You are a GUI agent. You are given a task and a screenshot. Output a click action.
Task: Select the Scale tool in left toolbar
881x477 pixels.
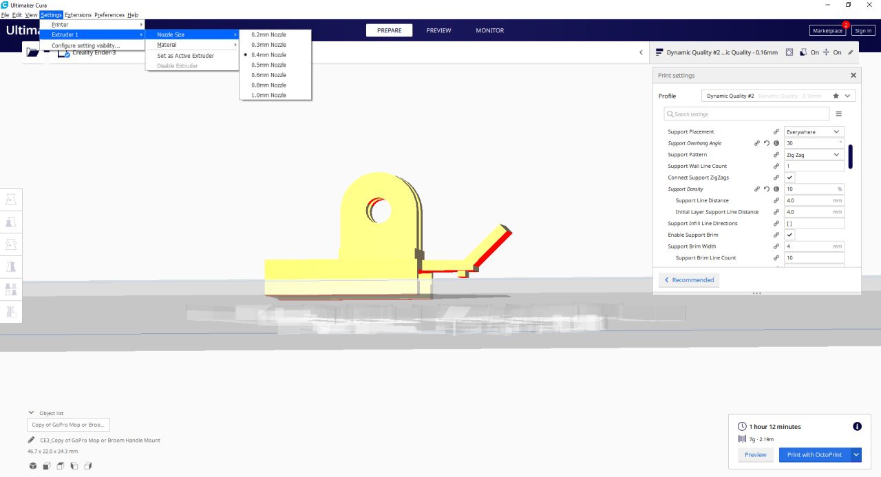point(11,222)
